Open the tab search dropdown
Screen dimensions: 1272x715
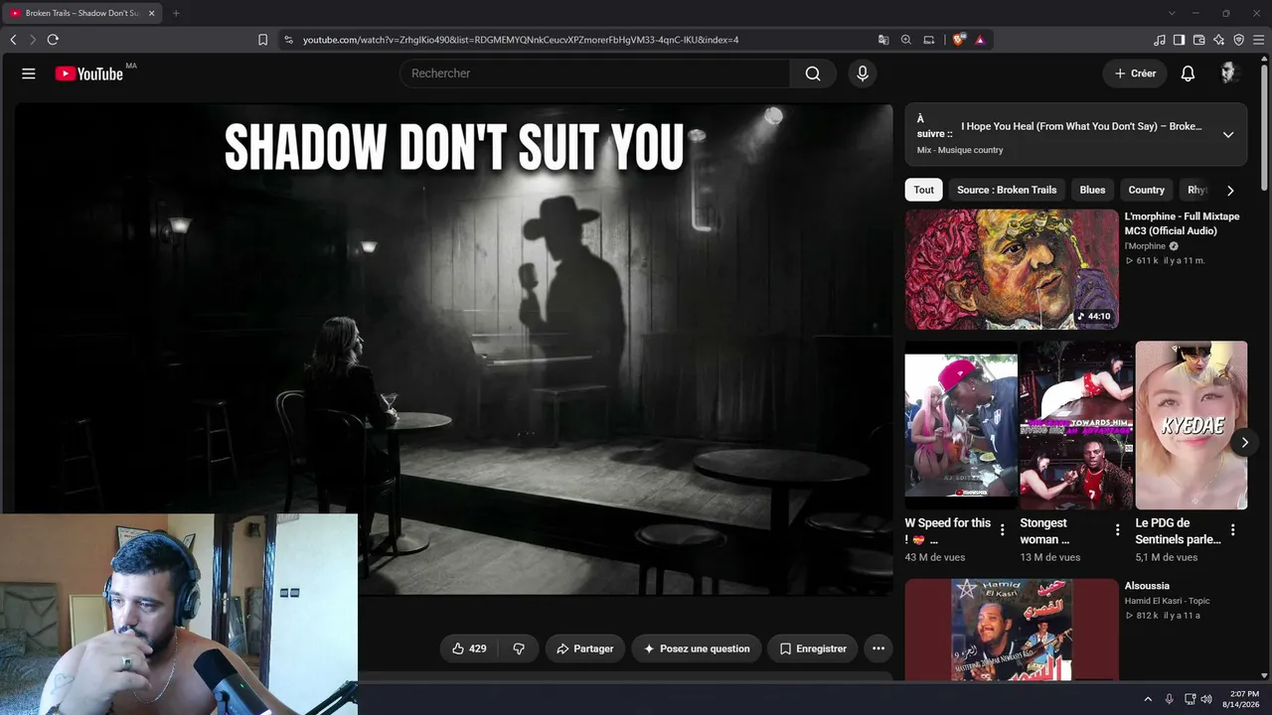pos(1172,13)
